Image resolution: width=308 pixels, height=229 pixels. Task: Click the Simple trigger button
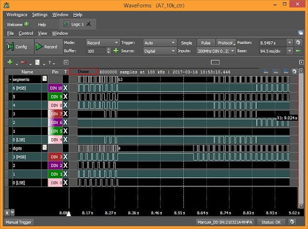point(186,43)
